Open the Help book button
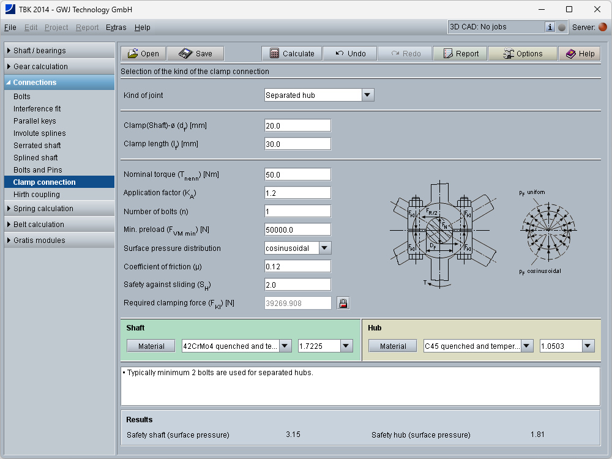The width and height of the screenshot is (612, 459). (580, 54)
